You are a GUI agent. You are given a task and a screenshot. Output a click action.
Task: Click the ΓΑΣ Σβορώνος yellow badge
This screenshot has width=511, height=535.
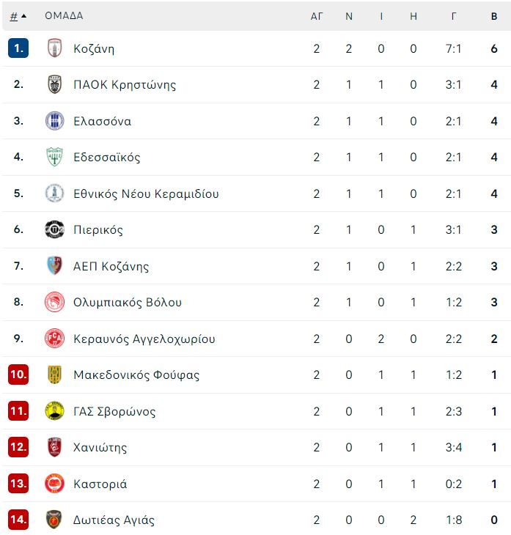click(54, 411)
